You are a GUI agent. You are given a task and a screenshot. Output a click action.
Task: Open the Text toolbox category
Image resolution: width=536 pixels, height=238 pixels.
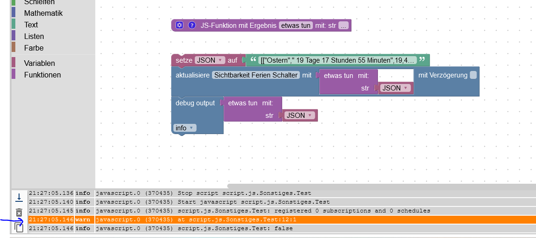click(x=31, y=25)
